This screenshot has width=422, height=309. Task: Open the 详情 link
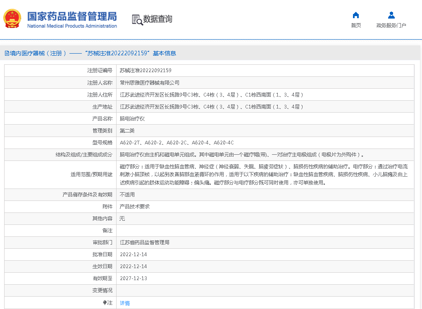[x=125, y=303]
